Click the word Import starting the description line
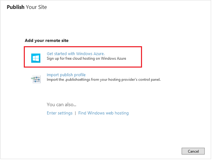Viewport: 212px width, 160px height. [52, 80]
